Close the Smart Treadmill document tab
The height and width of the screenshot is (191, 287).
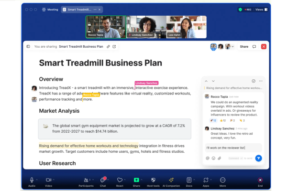[99, 10]
